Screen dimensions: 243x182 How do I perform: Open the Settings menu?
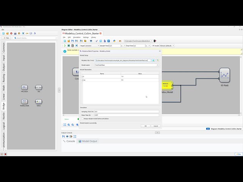pyautogui.click(x=86, y=37)
